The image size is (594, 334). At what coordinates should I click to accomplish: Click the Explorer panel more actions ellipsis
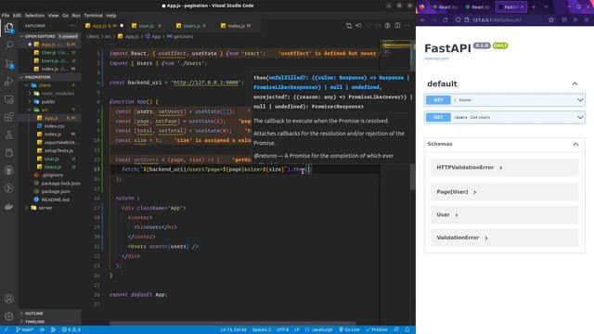click(x=72, y=26)
